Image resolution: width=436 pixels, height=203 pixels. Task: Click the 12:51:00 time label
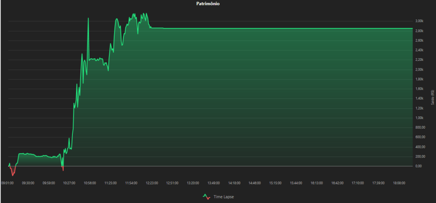(172, 183)
